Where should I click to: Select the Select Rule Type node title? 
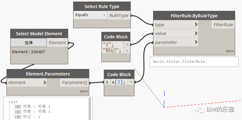pyautogui.click(x=102, y=6)
